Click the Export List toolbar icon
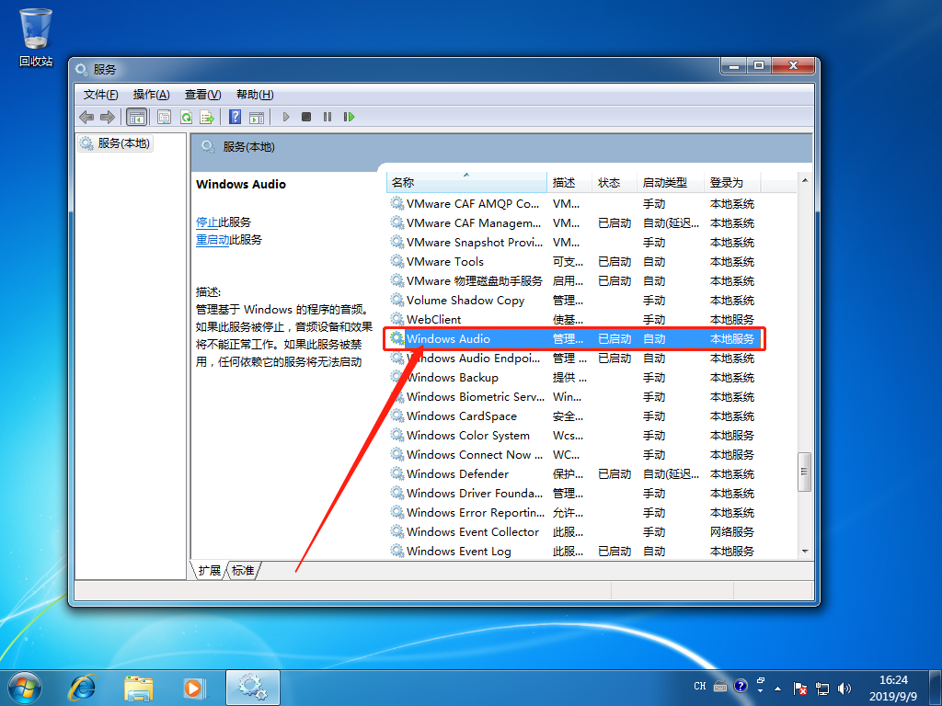The height and width of the screenshot is (706, 942). click(207, 117)
